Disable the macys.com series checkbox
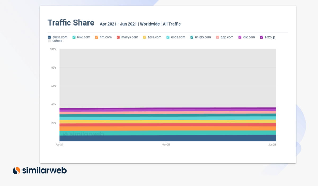The height and width of the screenshot is (186, 318). coord(118,37)
